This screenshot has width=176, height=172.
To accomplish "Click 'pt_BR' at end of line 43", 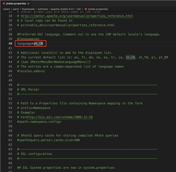I will point(163,57).
